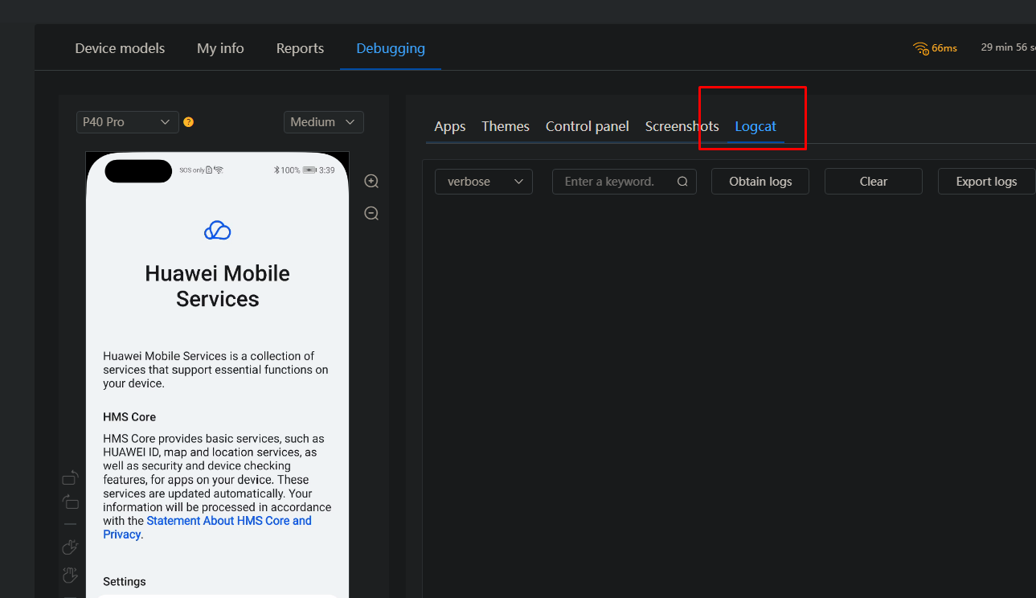Check the 66ms network latency indicator

[x=935, y=48]
